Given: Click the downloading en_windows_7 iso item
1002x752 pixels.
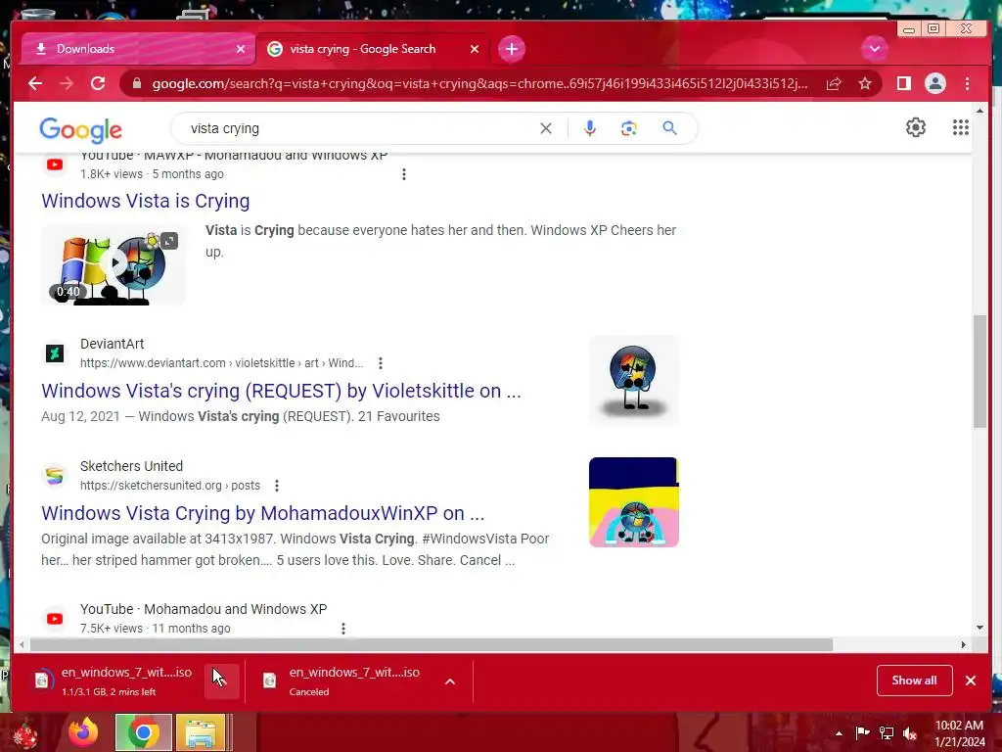Looking at the screenshot, I should 115,681.
